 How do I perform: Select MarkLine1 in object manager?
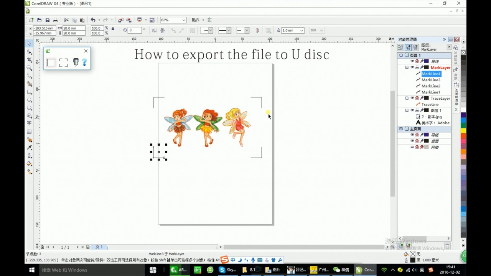[x=431, y=92]
